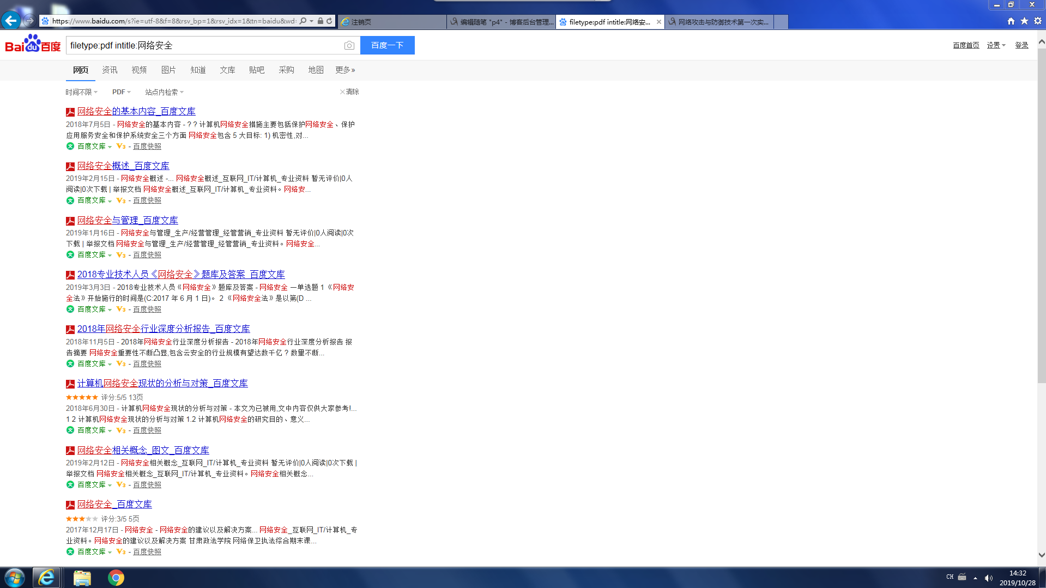Click the browser forward arrow
The height and width of the screenshot is (588, 1046).
pos(29,21)
